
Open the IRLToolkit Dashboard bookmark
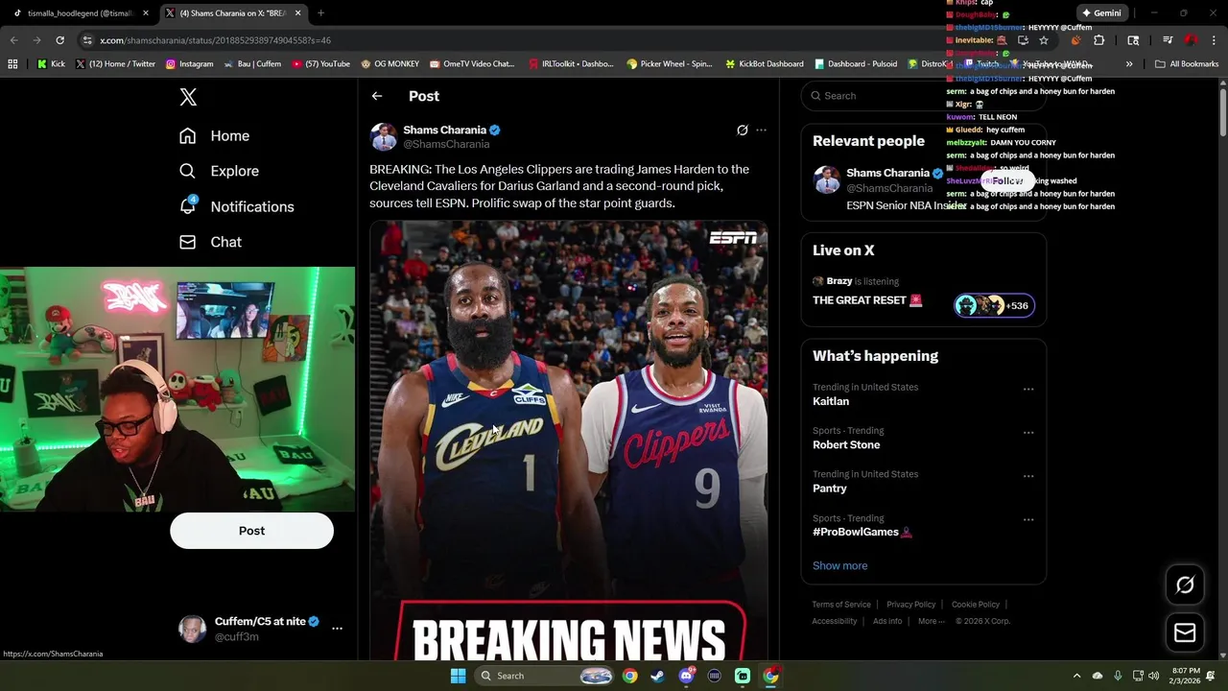tap(571, 64)
